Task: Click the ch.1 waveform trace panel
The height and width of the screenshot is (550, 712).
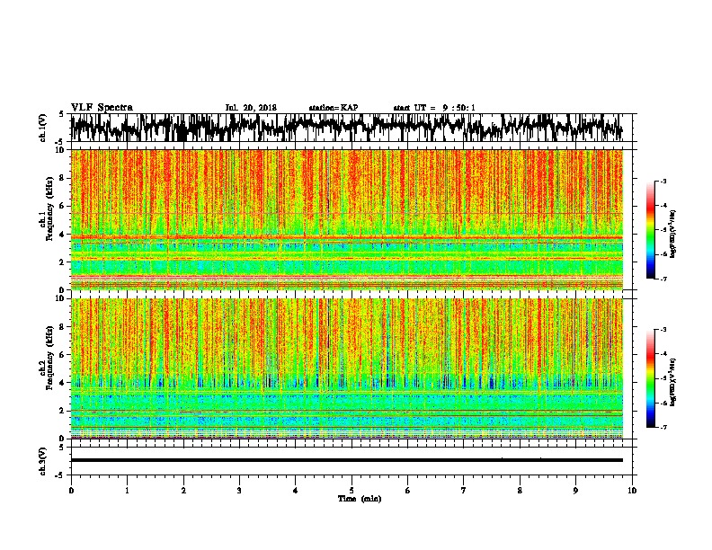Action: (352, 128)
